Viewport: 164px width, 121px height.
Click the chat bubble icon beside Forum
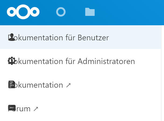pyautogui.click(x=12, y=108)
